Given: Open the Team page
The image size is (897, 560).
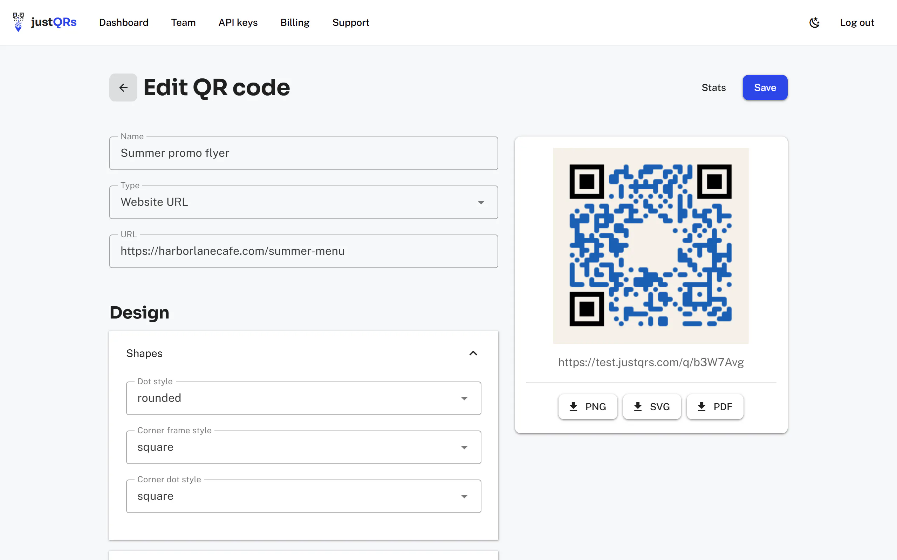Looking at the screenshot, I should tap(183, 23).
